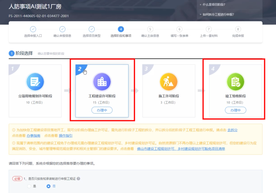Image resolution: width=276 pixels, height=193 pixels.
Task: Select the 是 radio button
Action: point(29,186)
